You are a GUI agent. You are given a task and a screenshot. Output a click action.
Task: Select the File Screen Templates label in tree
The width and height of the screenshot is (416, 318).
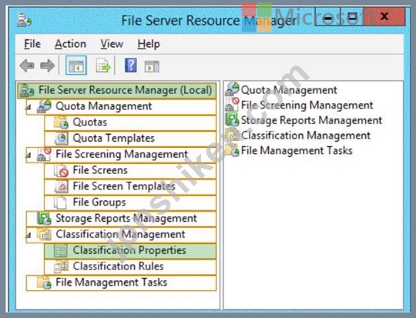click(x=124, y=186)
